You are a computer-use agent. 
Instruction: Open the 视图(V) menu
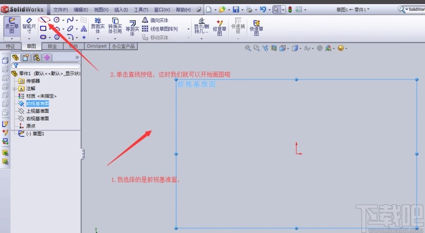tap(101, 10)
